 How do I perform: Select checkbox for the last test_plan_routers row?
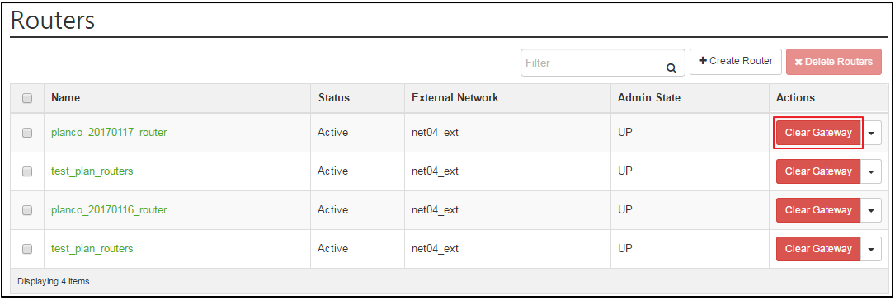[27, 249]
